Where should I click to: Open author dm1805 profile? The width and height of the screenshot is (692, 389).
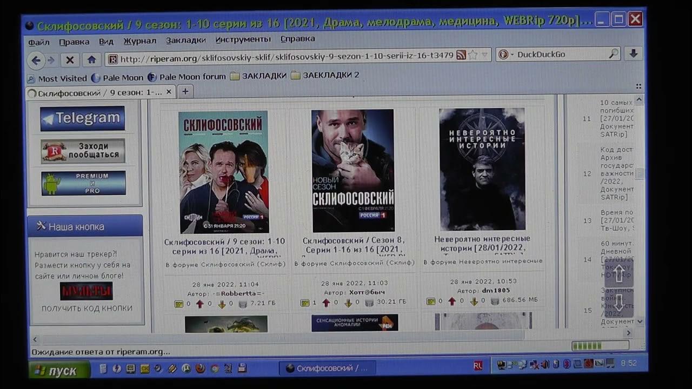pyautogui.click(x=496, y=290)
